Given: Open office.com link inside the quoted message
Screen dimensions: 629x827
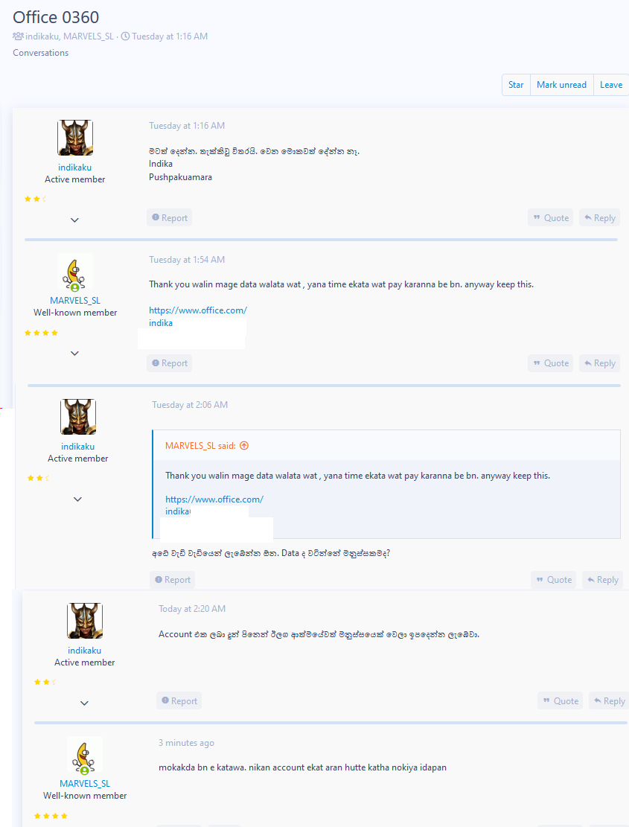Looking at the screenshot, I should click(214, 499).
